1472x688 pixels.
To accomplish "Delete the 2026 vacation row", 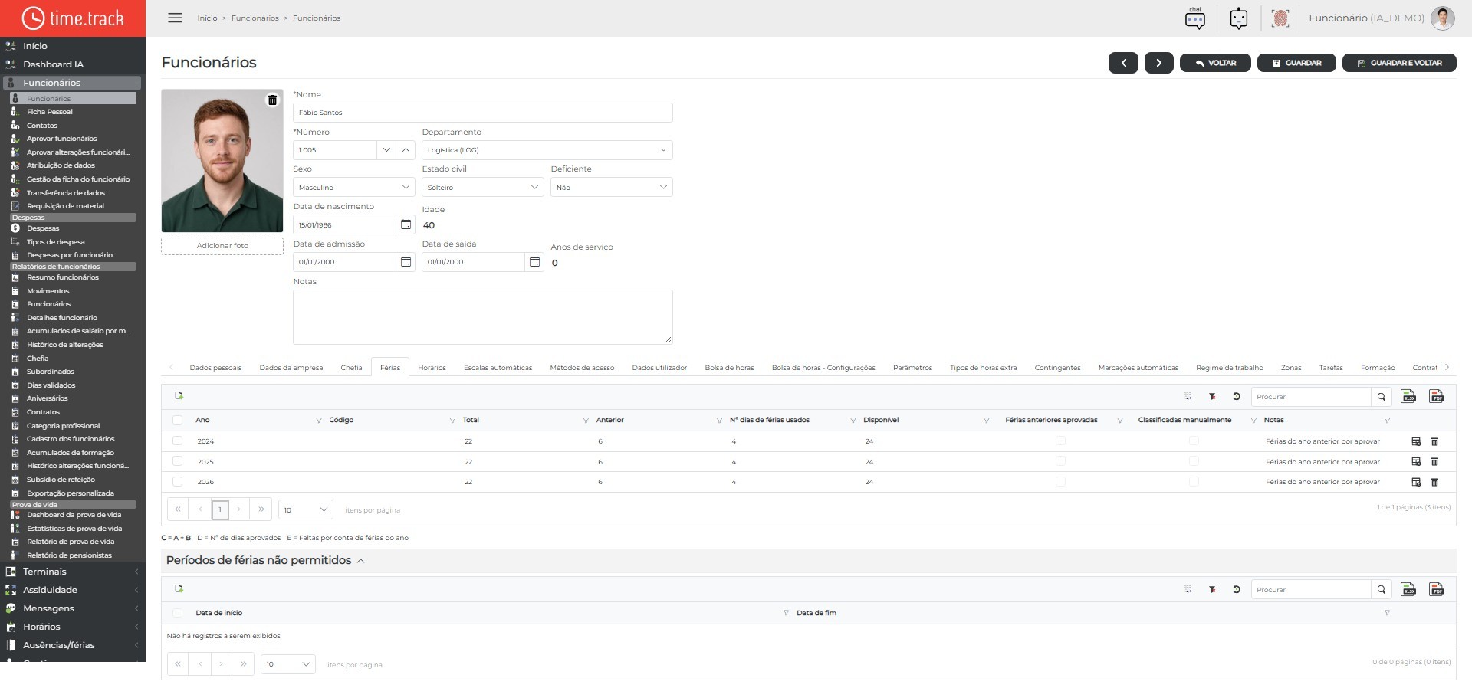I will (x=1434, y=482).
